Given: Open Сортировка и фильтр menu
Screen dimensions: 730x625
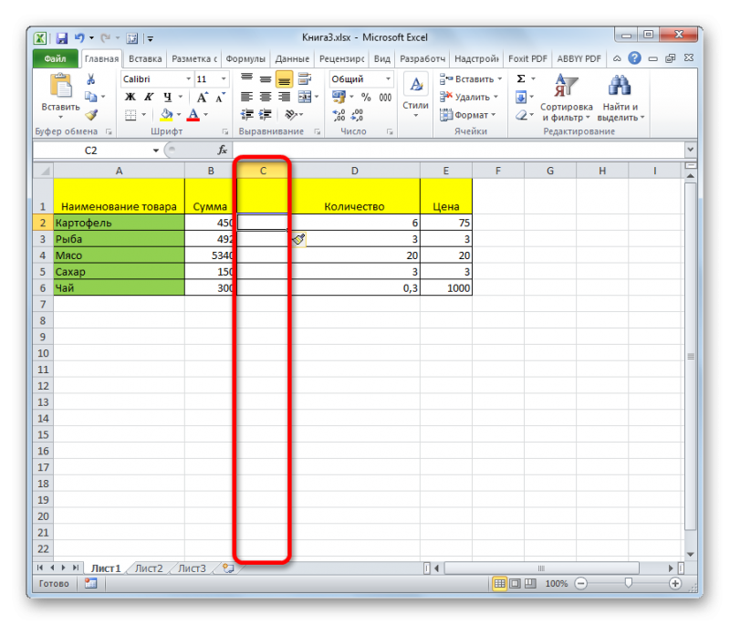Looking at the screenshot, I should [566, 98].
